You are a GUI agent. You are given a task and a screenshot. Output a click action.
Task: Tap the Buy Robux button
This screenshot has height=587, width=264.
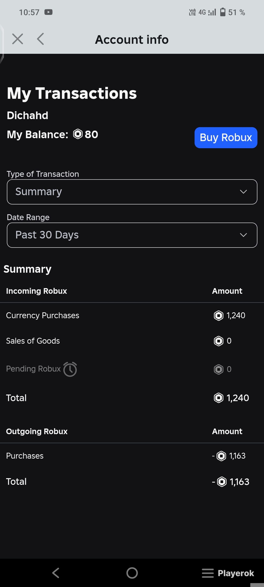pyautogui.click(x=226, y=138)
